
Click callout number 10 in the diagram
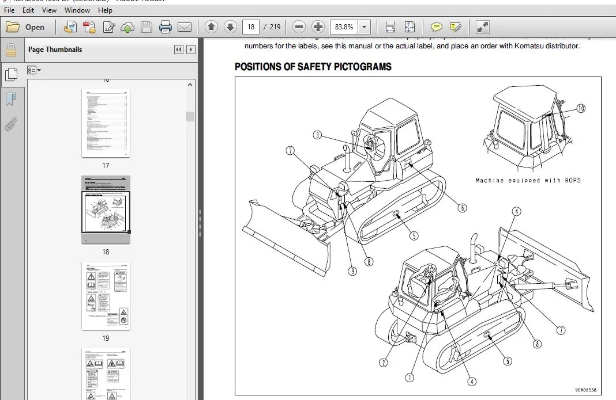(581, 108)
